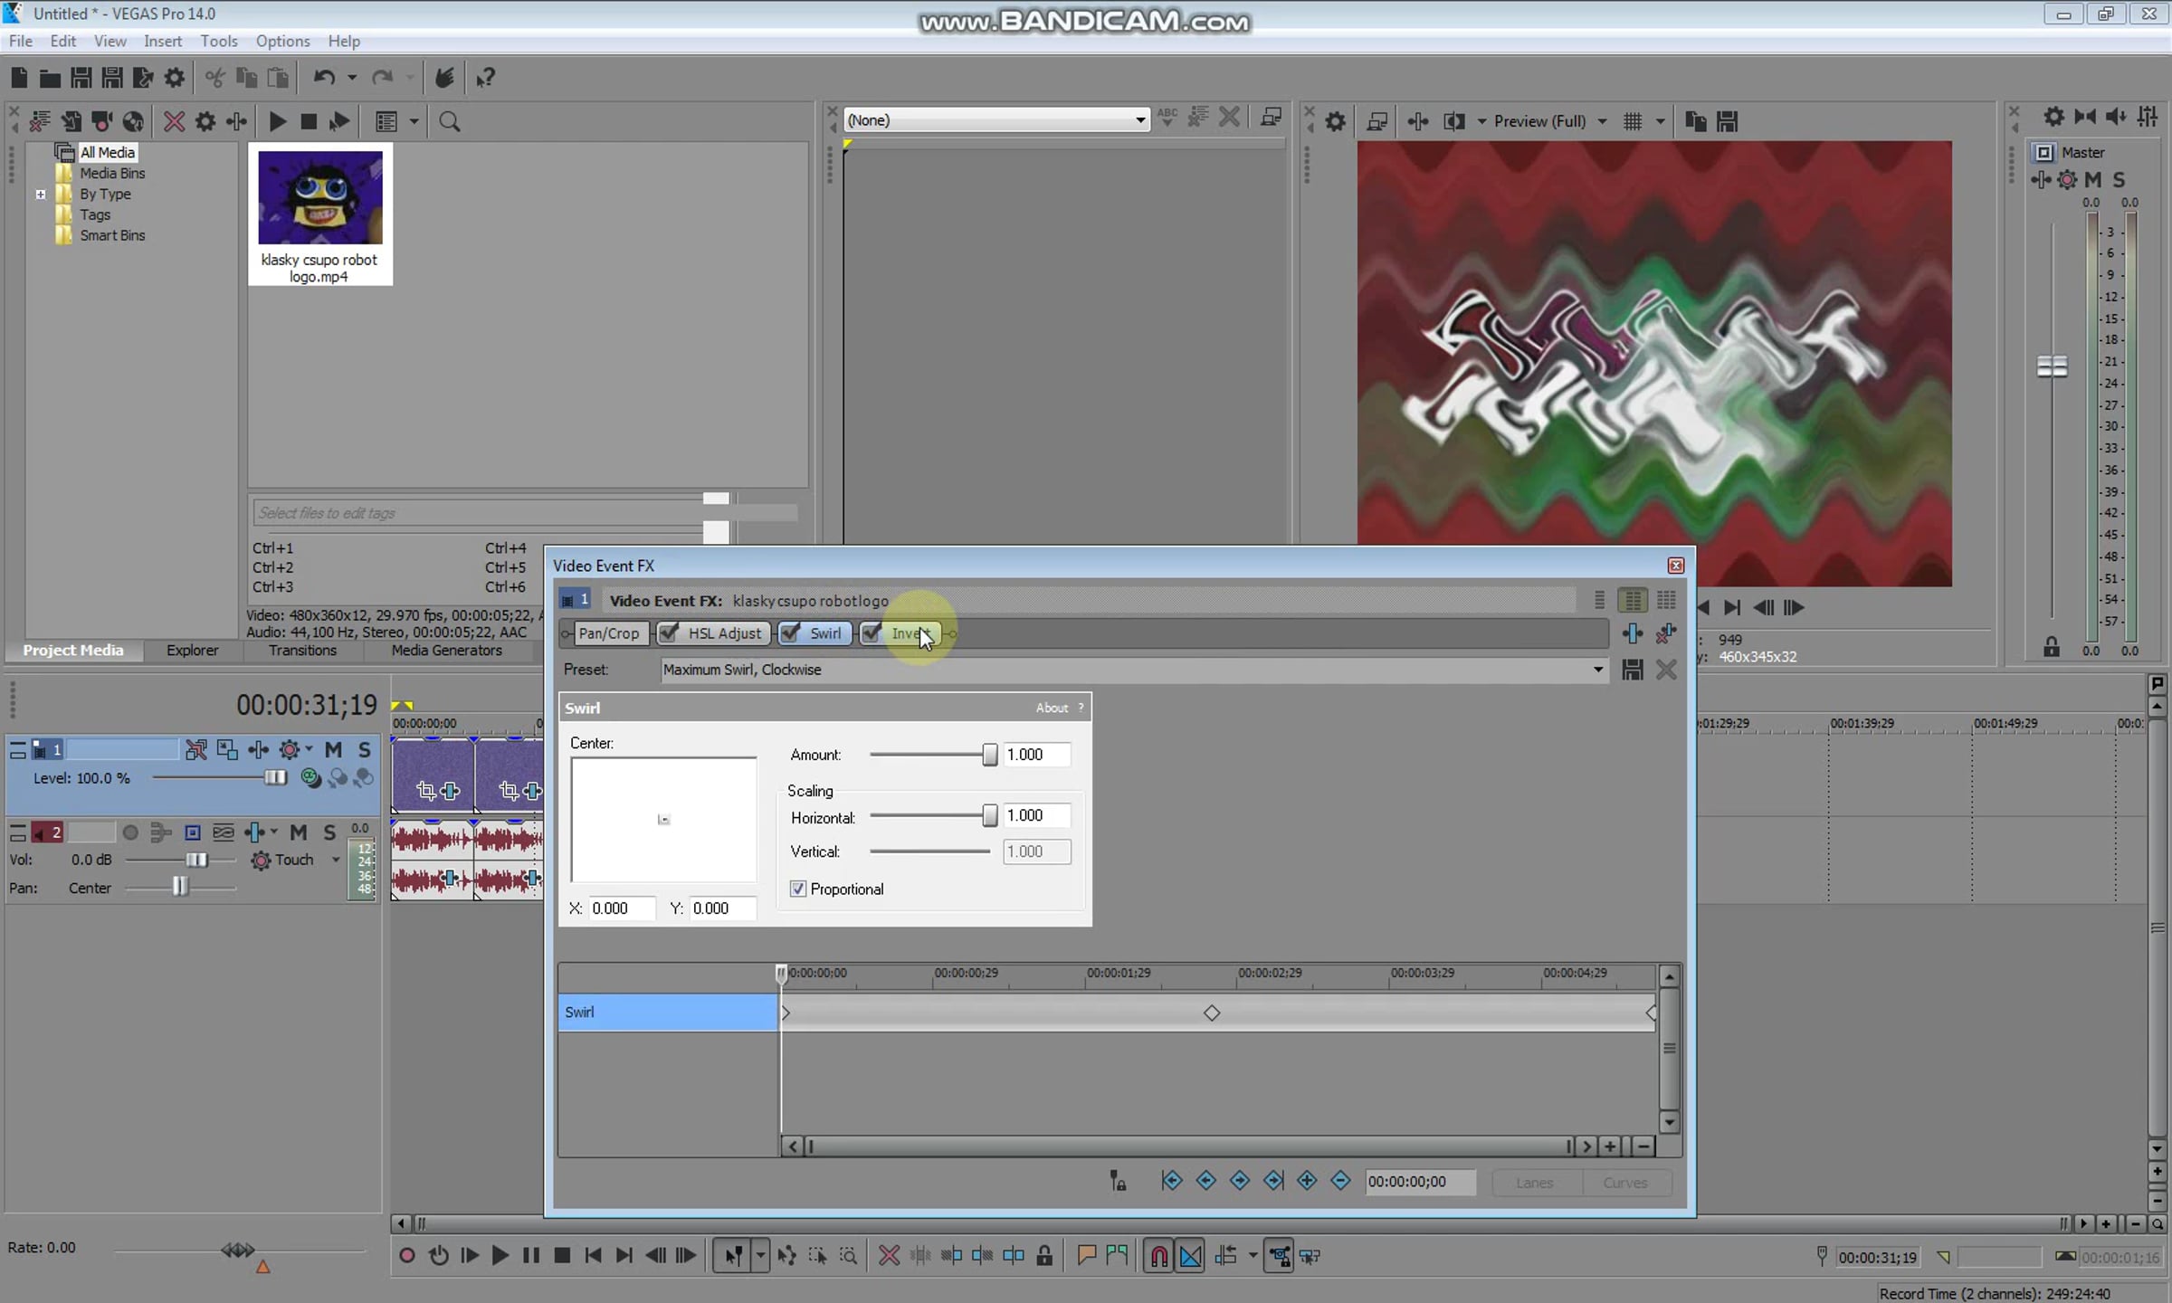Click the Cut scissors icon in the toolbar
The width and height of the screenshot is (2172, 1303).
pos(214,78)
